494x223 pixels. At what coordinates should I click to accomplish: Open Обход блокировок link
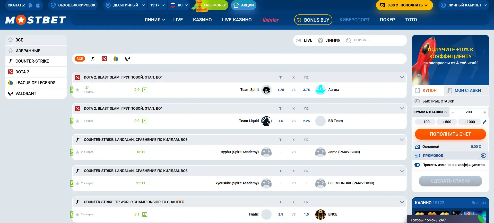(73, 5)
